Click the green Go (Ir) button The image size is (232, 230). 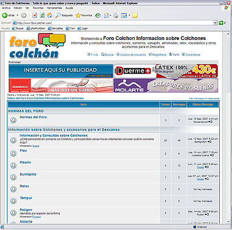221,23
